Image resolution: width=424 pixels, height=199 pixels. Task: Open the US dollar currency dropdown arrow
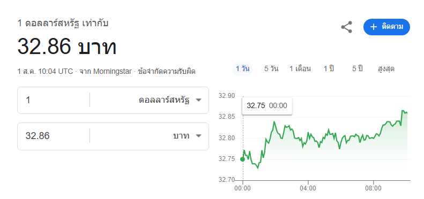click(198, 100)
